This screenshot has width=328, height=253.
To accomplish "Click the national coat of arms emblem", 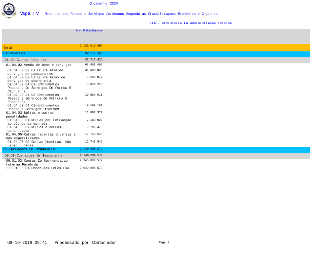I will click(9, 10).
